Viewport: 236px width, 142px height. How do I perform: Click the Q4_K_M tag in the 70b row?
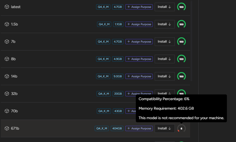pos(104,111)
